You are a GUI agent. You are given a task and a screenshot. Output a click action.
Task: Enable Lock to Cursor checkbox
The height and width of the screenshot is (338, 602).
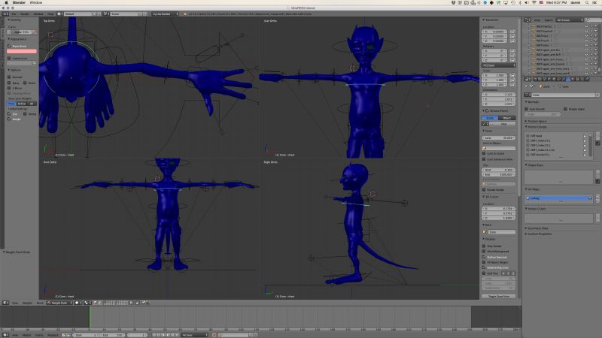484,153
